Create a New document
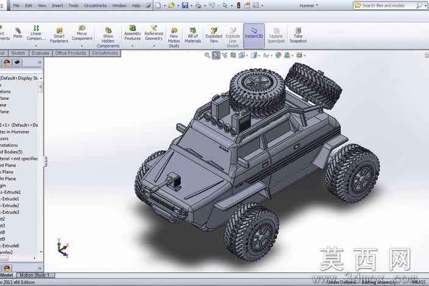 (x=158, y=5)
